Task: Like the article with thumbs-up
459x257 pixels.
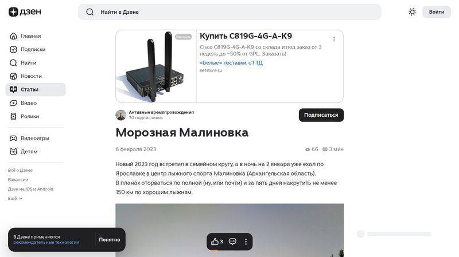Action: click(x=217, y=242)
